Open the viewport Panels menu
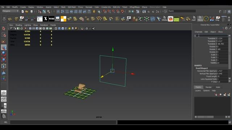Viewport: 232px width, 130px height. click(x=53, y=25)
